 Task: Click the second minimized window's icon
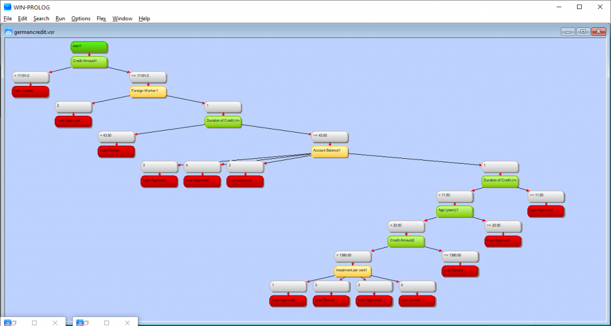pyautogui.click(x=80, y=322)
